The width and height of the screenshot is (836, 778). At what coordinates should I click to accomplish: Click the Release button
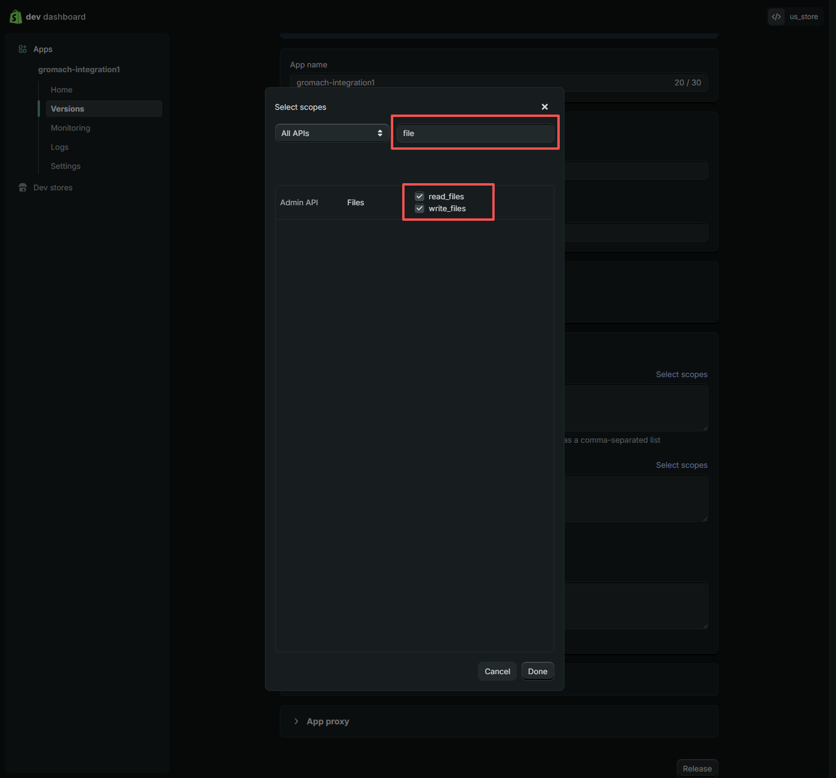[x=697, y=768]
